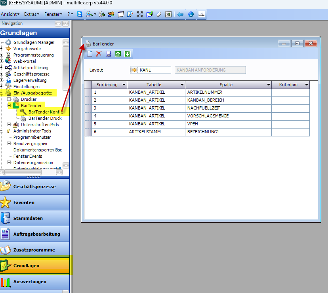Open the Tabelle column filter dropdown
Screen dimensions: 328x293
(x=182, y=85)
